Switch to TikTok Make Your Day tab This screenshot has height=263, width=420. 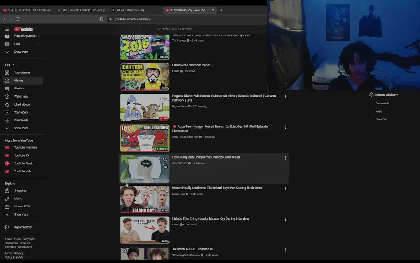136,10
